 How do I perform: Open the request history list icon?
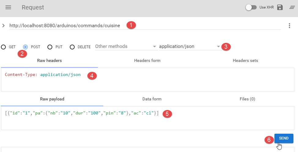tap(290, 7)
